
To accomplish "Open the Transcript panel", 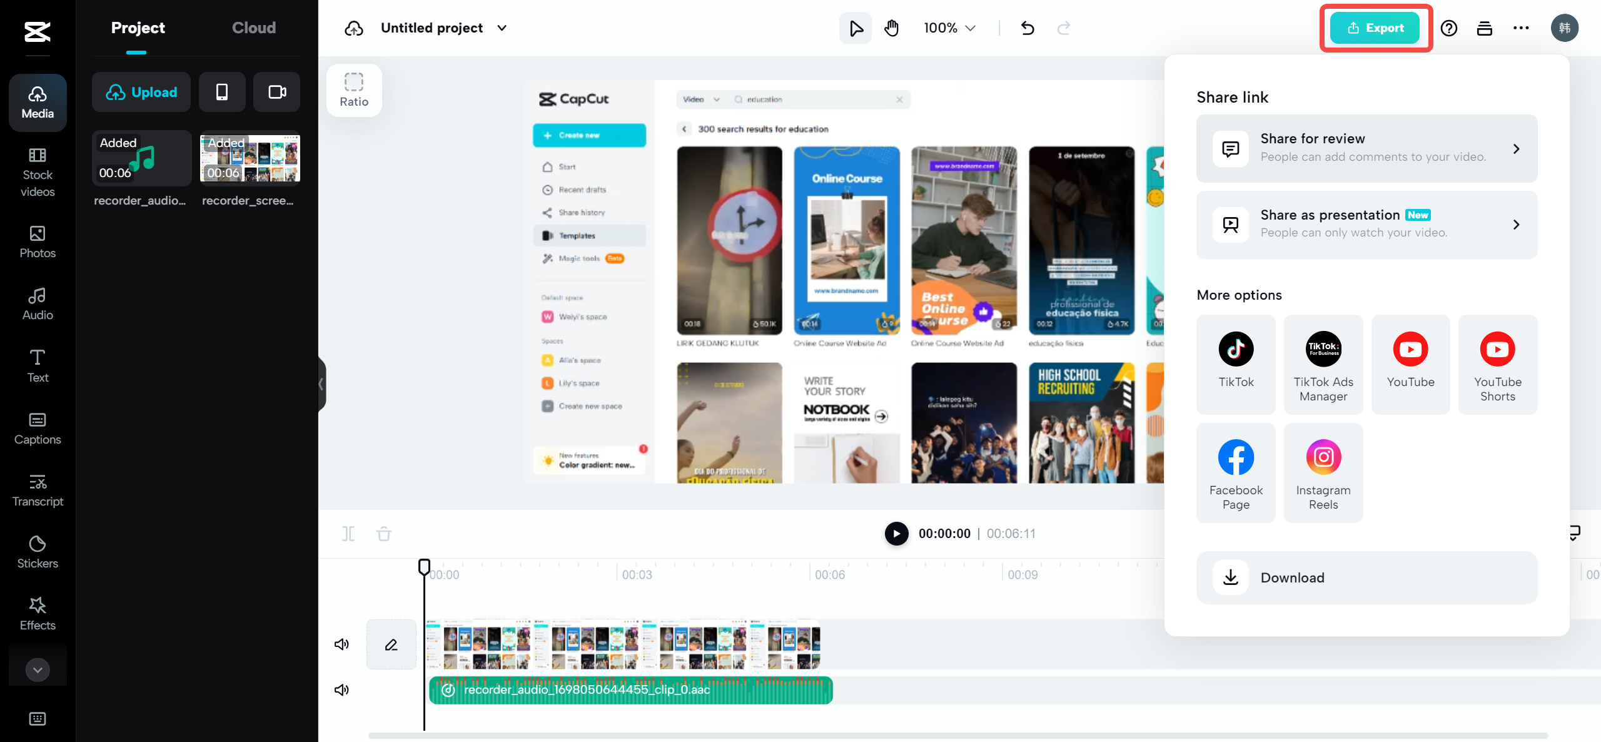I will 38,490.
